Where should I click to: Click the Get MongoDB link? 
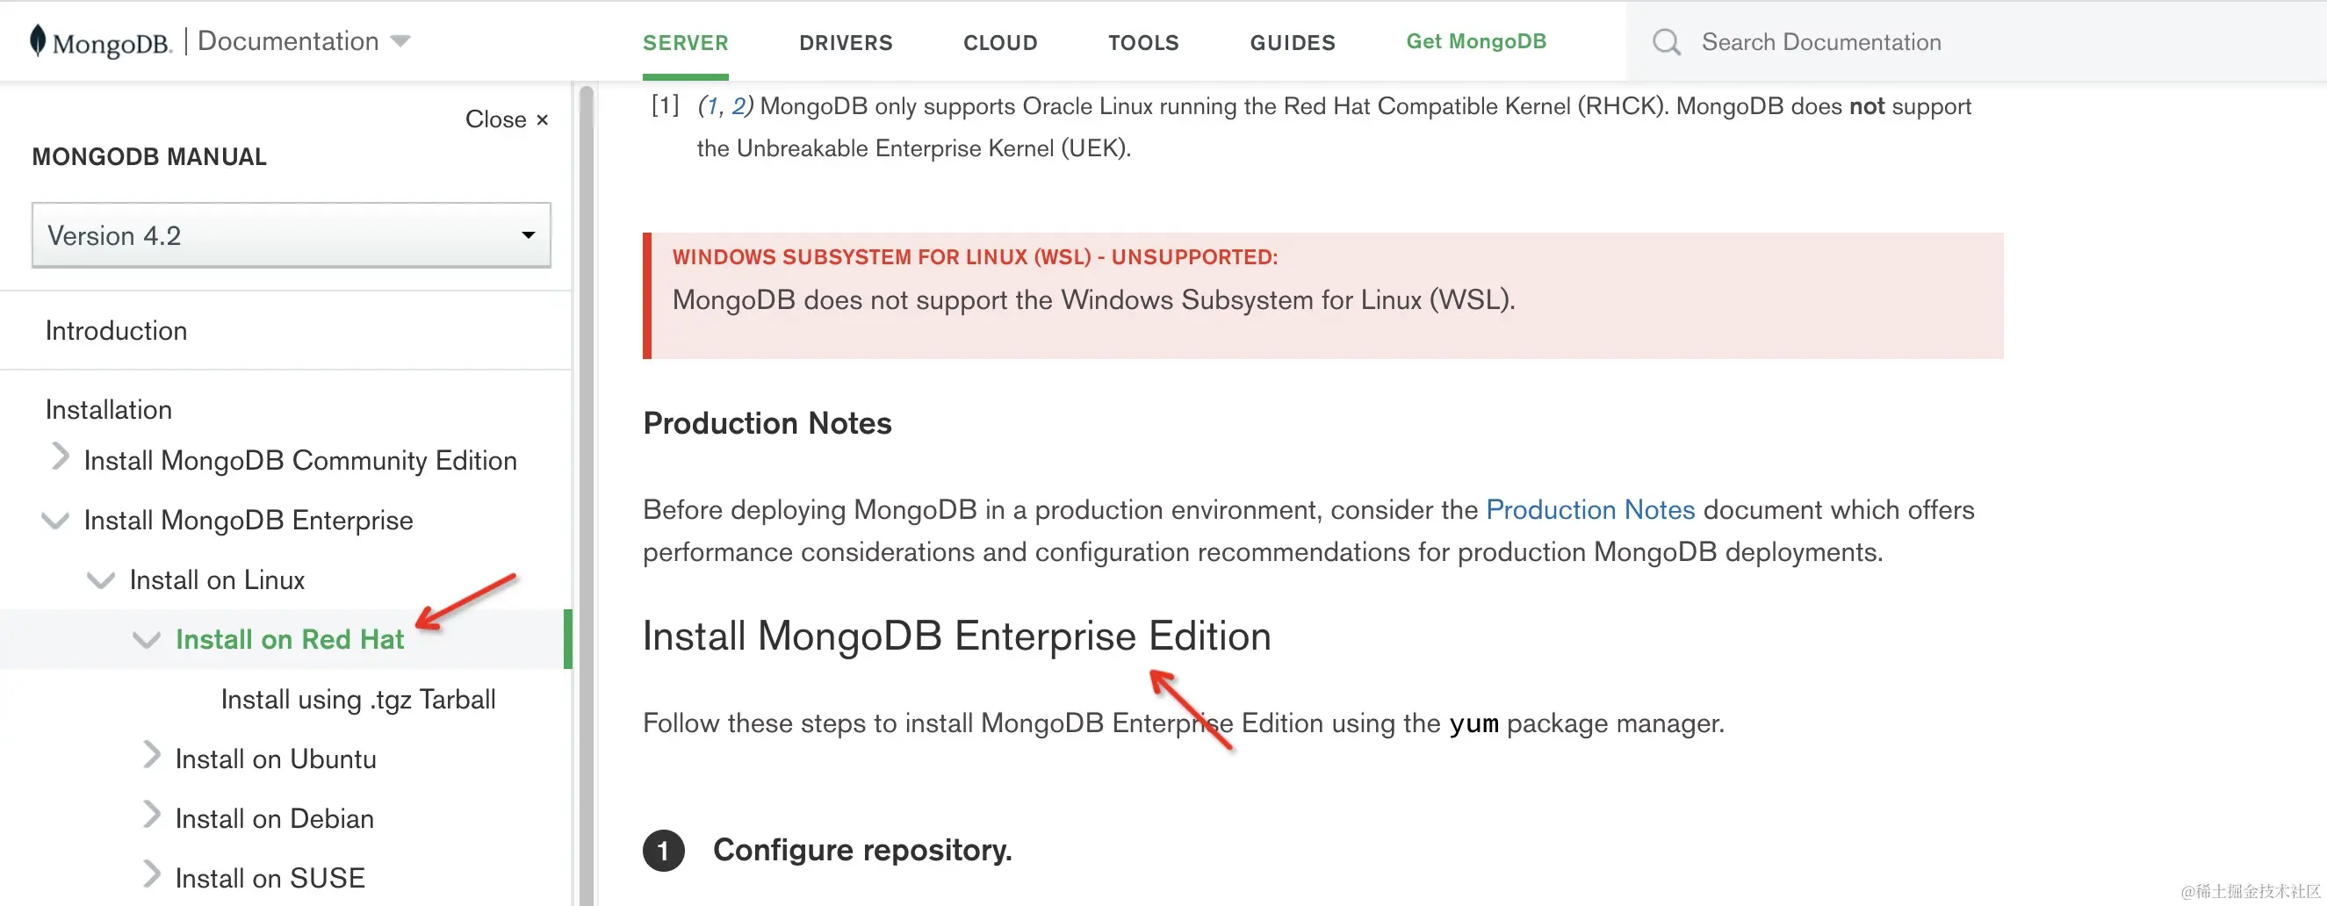pos(1476,41)
